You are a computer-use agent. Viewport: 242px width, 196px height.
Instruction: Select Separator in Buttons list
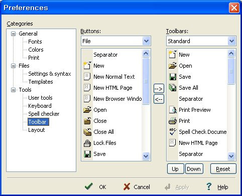[x=105, y=55]
